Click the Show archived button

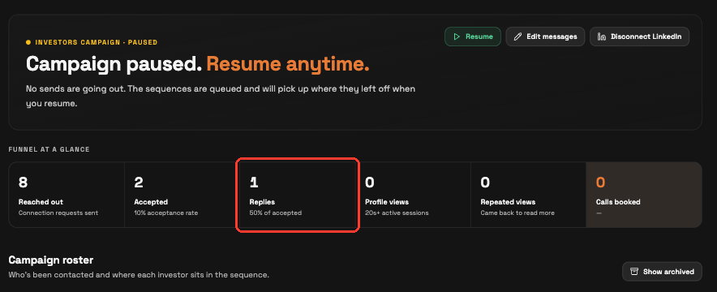point(662,272)
